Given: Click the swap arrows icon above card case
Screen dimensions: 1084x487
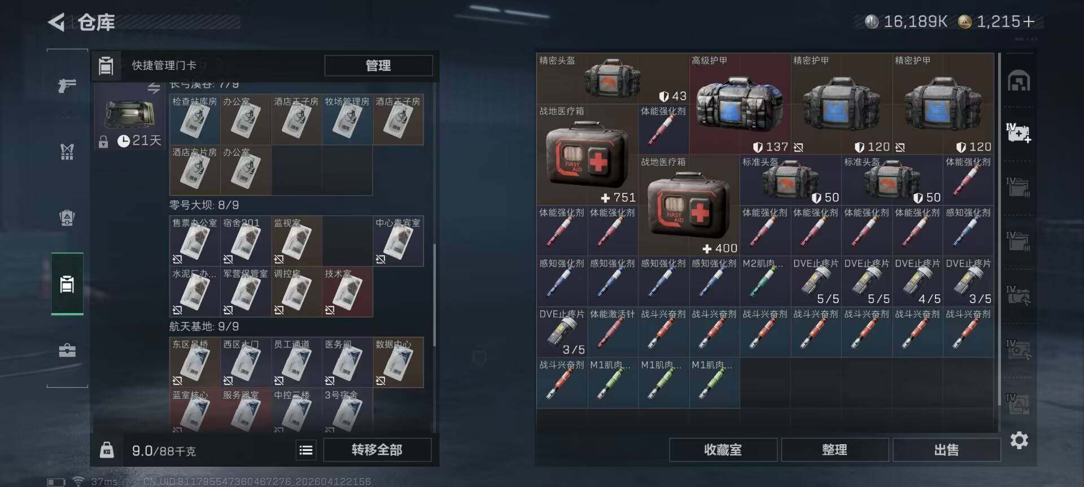Looking at the screenshot, I should [x=154, y=88].
